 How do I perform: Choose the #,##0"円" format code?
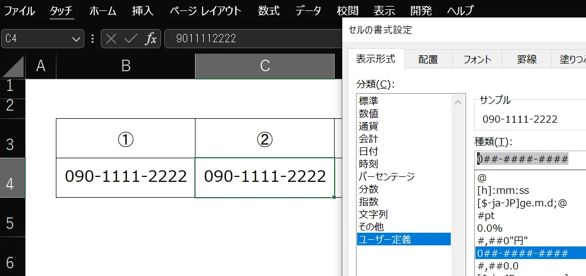click(x=531, y=240)
